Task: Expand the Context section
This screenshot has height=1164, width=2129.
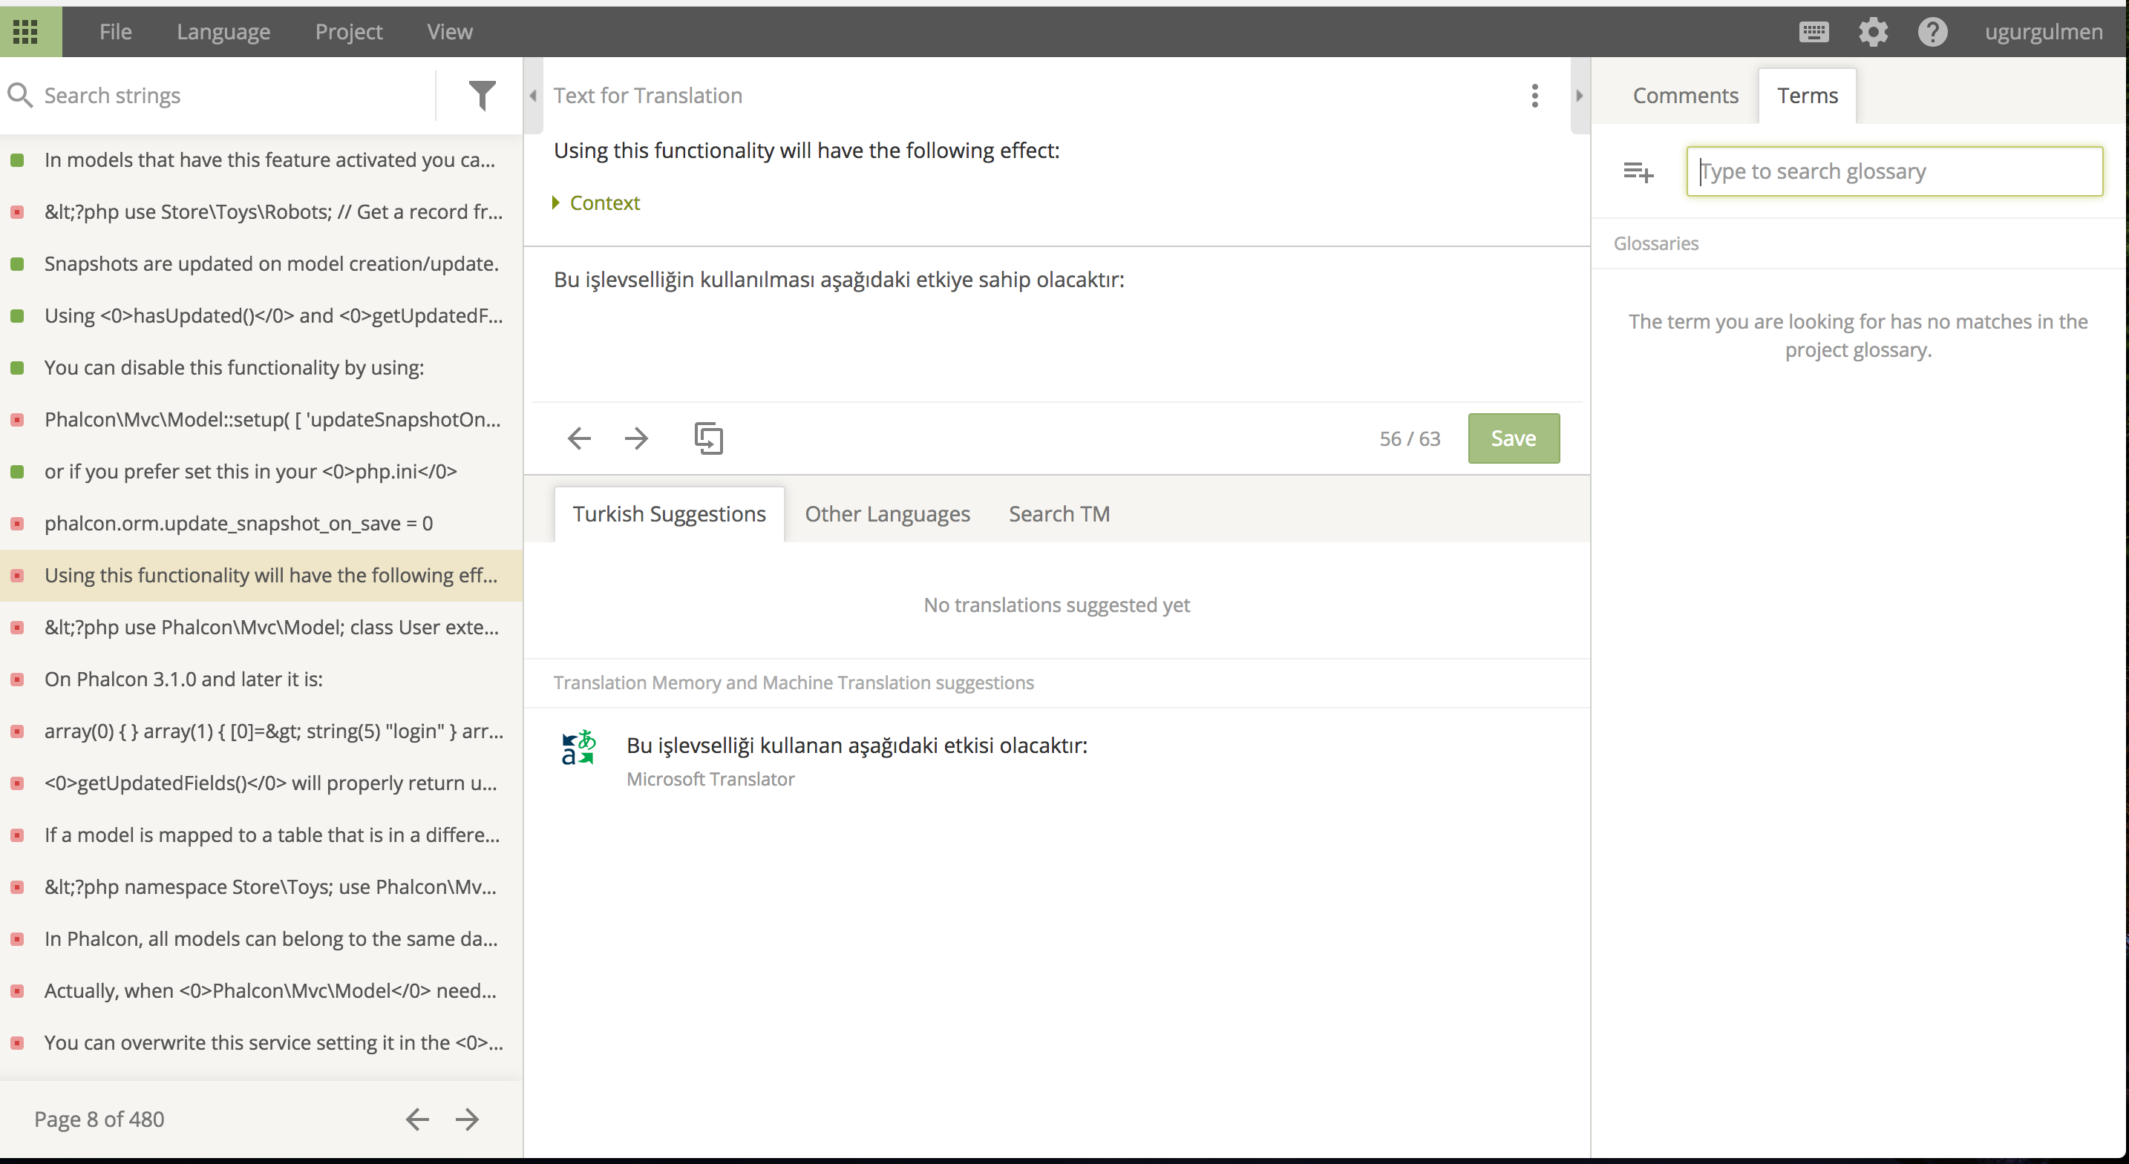Action: [x=597, y=203]
